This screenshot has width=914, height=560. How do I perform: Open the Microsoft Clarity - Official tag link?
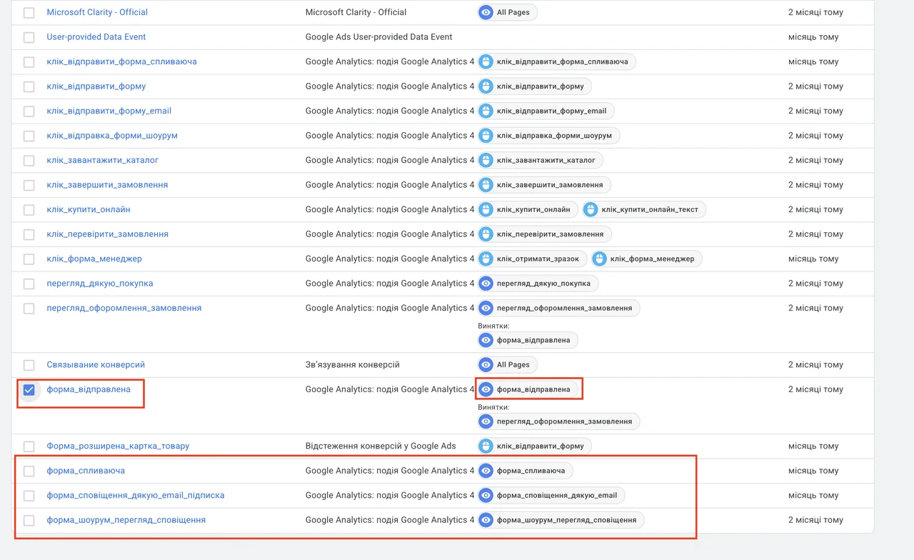tap(97, 12)
